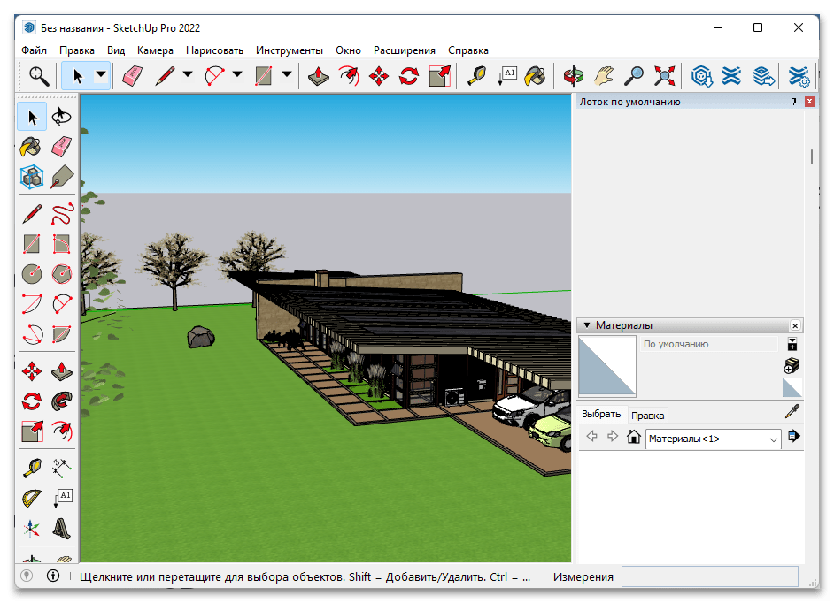Select the 3D Text tool in the left toolbar
The width and height of the screenshot is (834, 603).
coord(61,529)
